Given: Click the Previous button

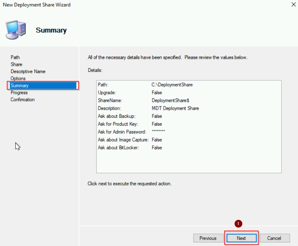Looking at the screenshot, I should tap(208, 238).
